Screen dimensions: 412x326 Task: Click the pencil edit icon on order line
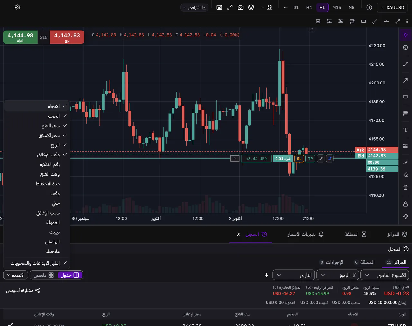321,159
